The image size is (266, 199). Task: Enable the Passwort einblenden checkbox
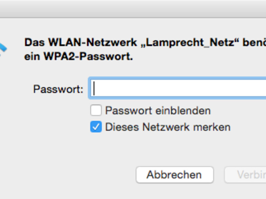[96, 111]
